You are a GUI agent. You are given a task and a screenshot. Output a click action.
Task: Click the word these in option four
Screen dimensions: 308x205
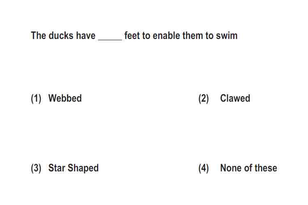point(266,168)
